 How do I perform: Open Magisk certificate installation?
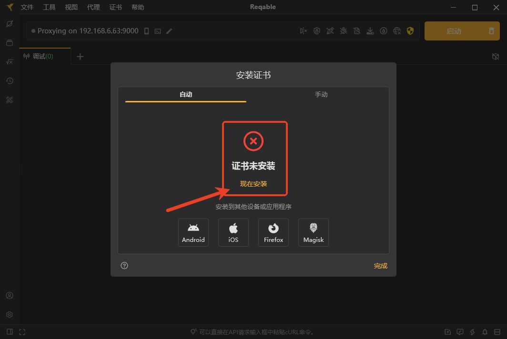point(313,232)
